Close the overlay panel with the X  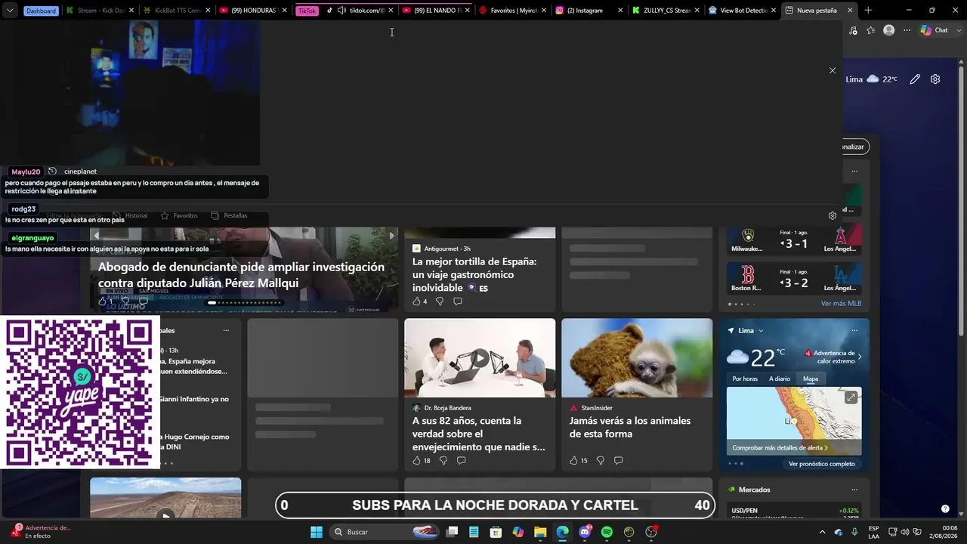[833, 70]
